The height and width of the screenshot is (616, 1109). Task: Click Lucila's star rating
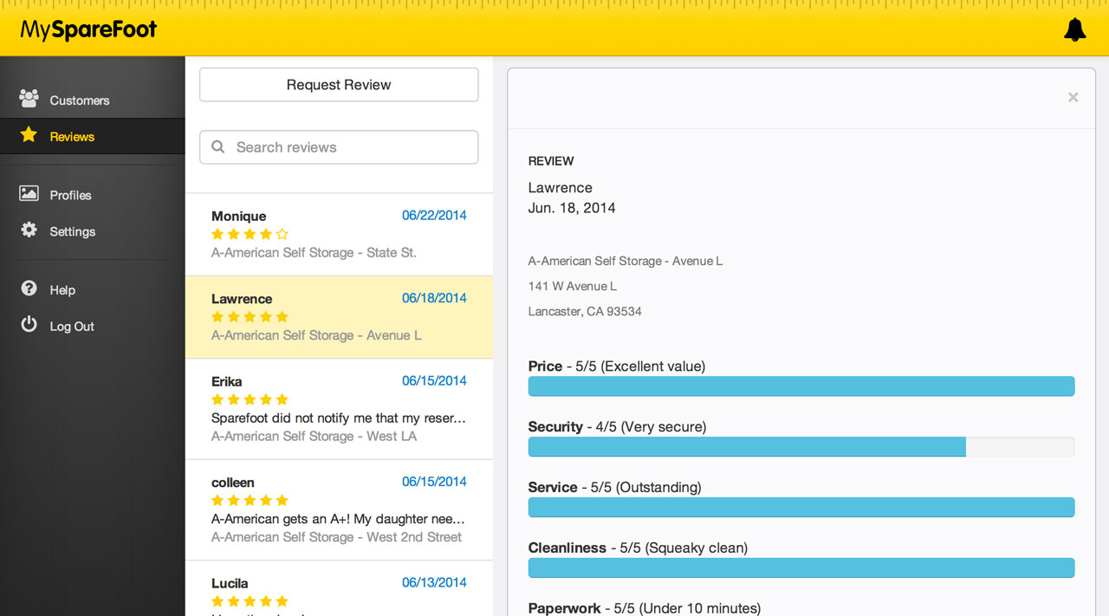tap(250, 601)
